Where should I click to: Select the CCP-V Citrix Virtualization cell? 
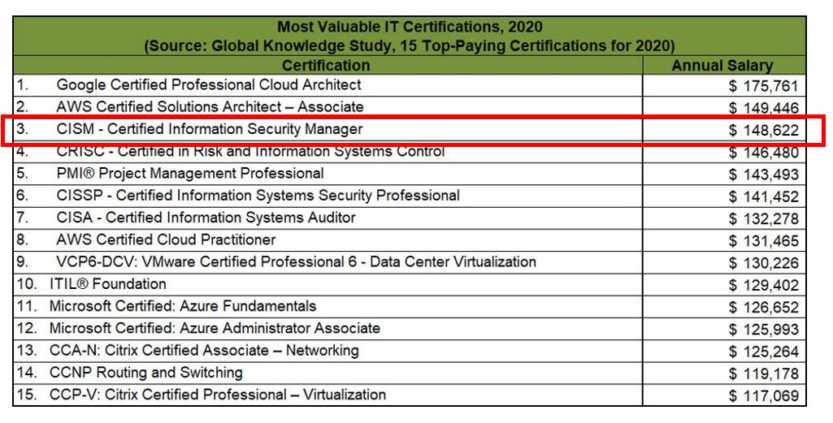coord(328,395)
